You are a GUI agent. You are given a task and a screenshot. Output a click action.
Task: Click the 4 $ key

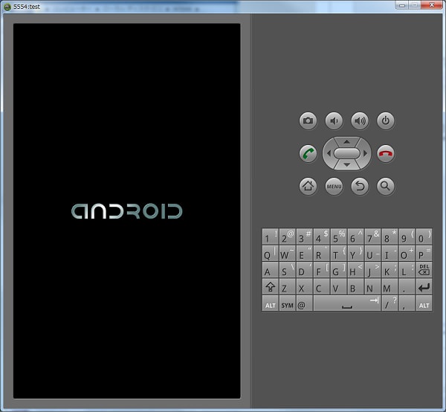321,236
